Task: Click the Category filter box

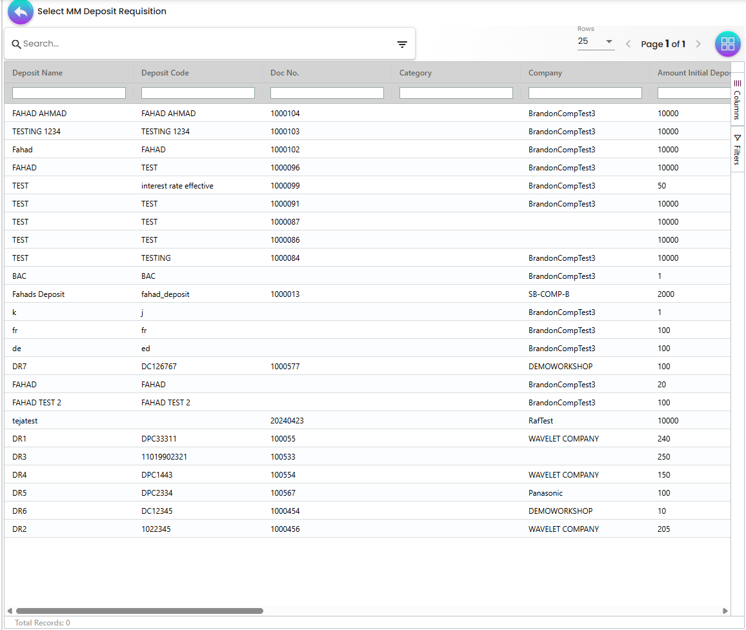Action: tap(456, 93)
